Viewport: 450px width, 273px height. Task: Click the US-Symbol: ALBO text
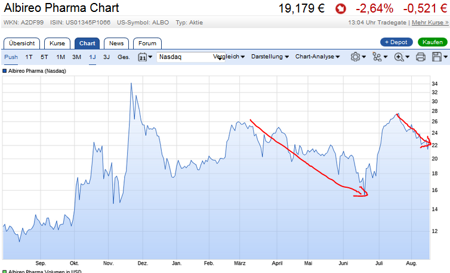pos(143,23)
